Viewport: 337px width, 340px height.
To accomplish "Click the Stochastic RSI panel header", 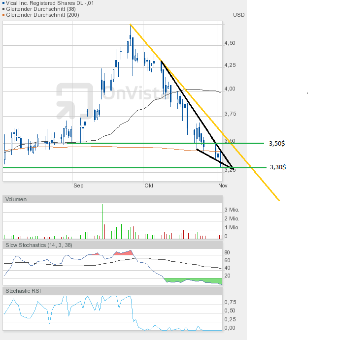I will (23, 291).
